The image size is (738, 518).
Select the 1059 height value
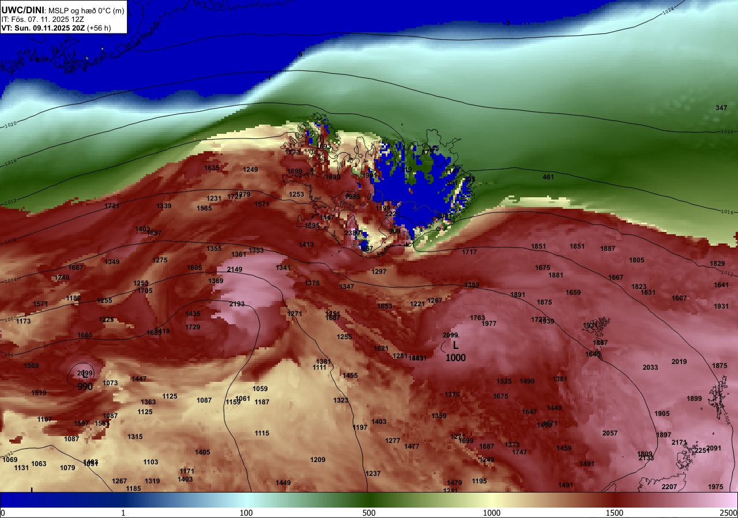pos(260,389)
